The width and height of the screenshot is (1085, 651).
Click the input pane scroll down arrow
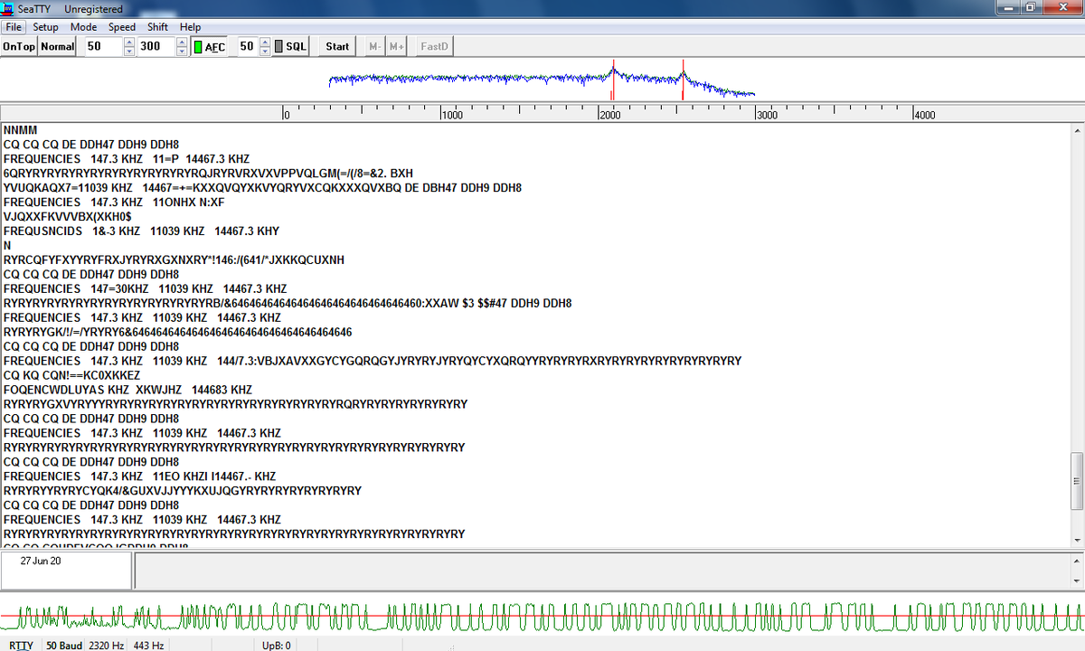pos(1076,580)
